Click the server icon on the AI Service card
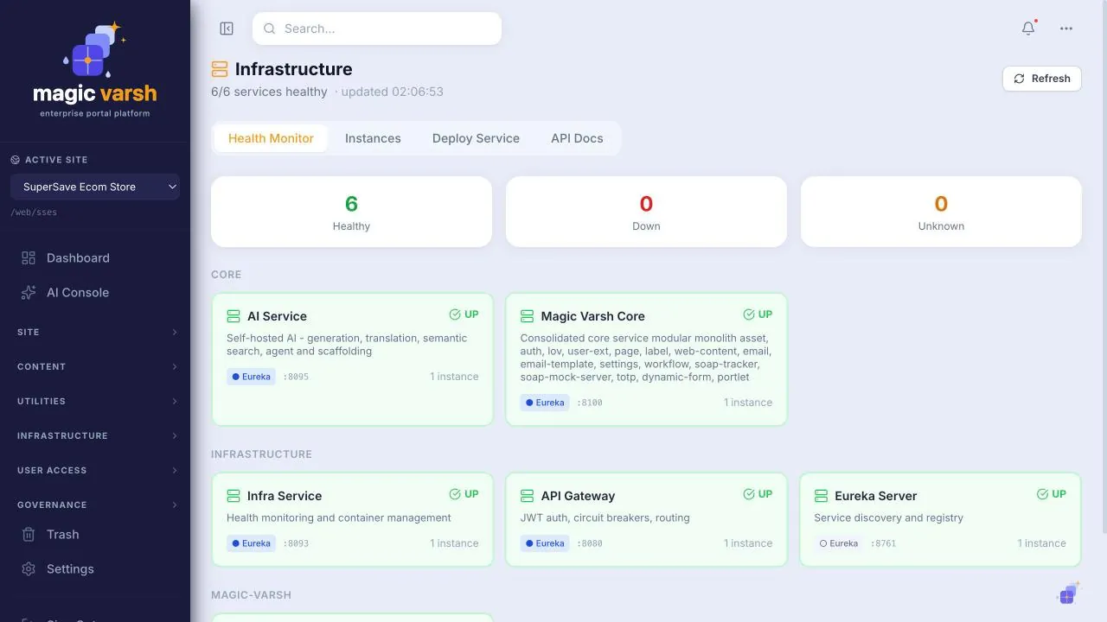The width and height of the screenshot is (1107, 622). (x=234, y=316)
